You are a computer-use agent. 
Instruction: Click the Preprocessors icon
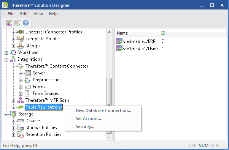point(28,80)
